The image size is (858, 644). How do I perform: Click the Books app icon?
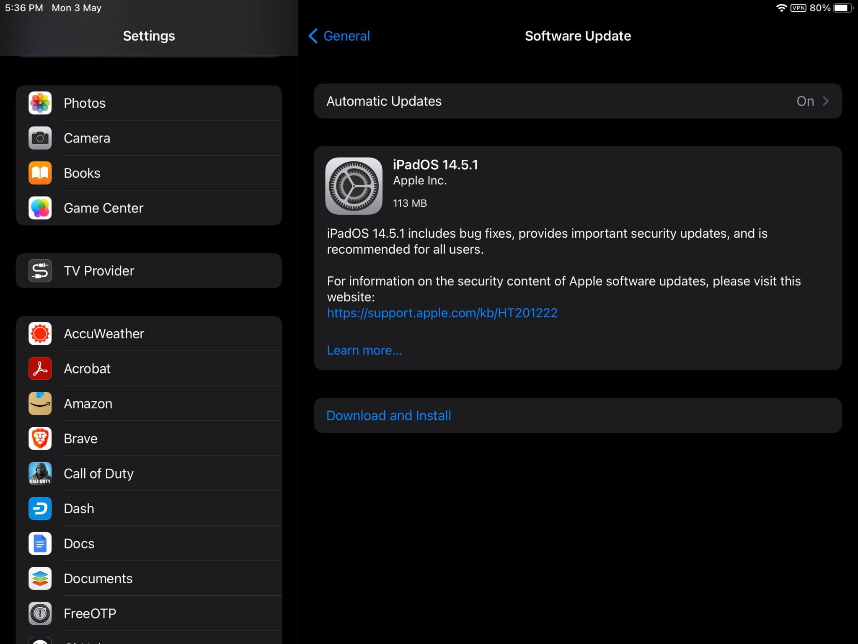pyautogui.click(x=40, y=173)
